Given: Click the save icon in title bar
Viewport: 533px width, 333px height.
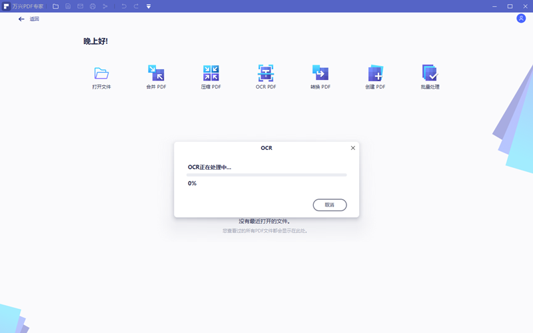Looking at the screenshot, I should coord(68,6).
